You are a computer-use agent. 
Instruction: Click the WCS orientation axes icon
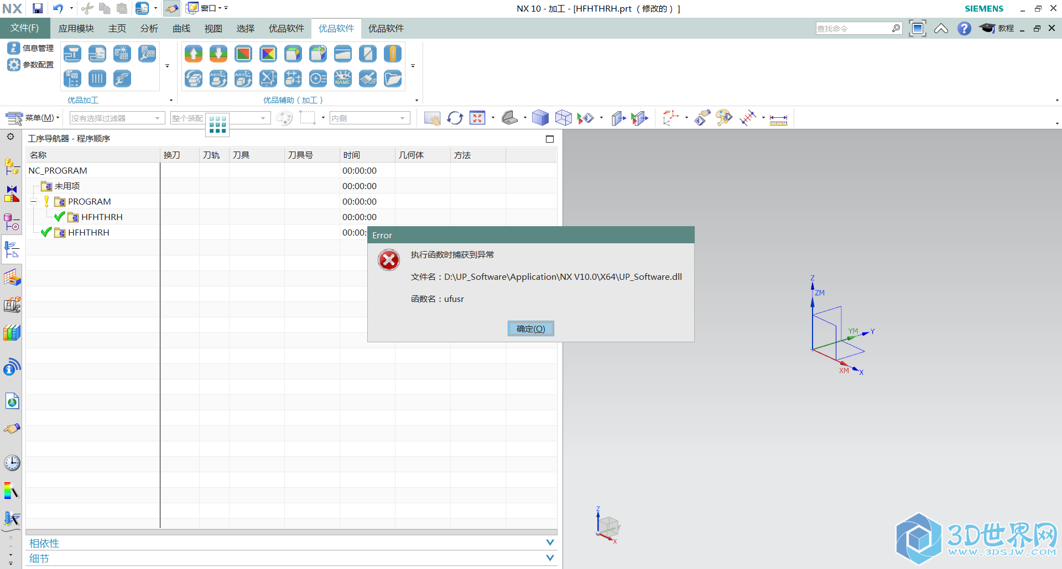(x=671, y=118)
